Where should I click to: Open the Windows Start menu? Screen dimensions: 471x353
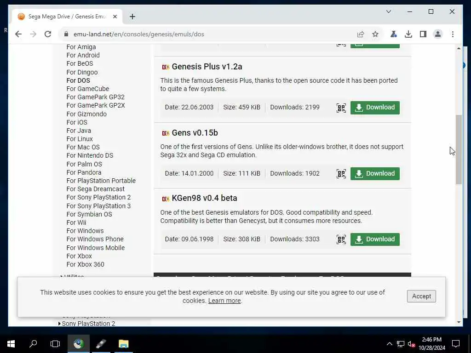[11, 344]
